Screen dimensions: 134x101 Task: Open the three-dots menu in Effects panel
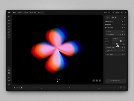click(x=125, y=17)
